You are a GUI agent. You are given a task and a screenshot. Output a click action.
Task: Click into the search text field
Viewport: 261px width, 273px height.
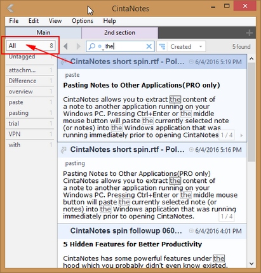click(125, 46)
